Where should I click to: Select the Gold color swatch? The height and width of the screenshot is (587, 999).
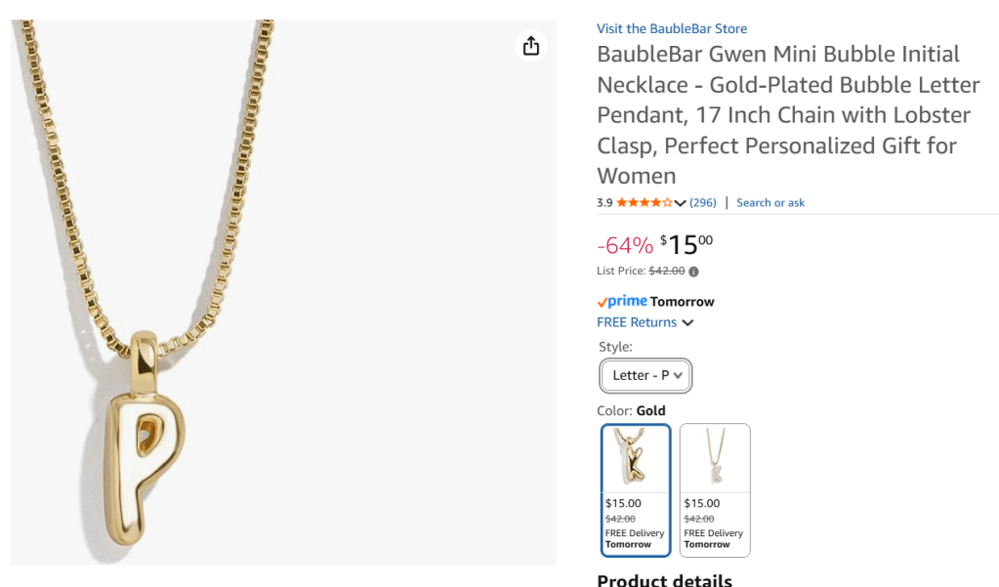point(636,489)
